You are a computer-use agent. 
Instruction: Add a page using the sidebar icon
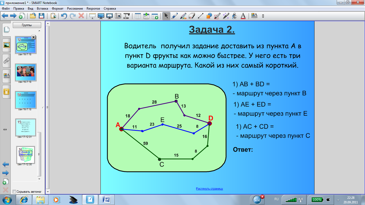pos(5,181)
